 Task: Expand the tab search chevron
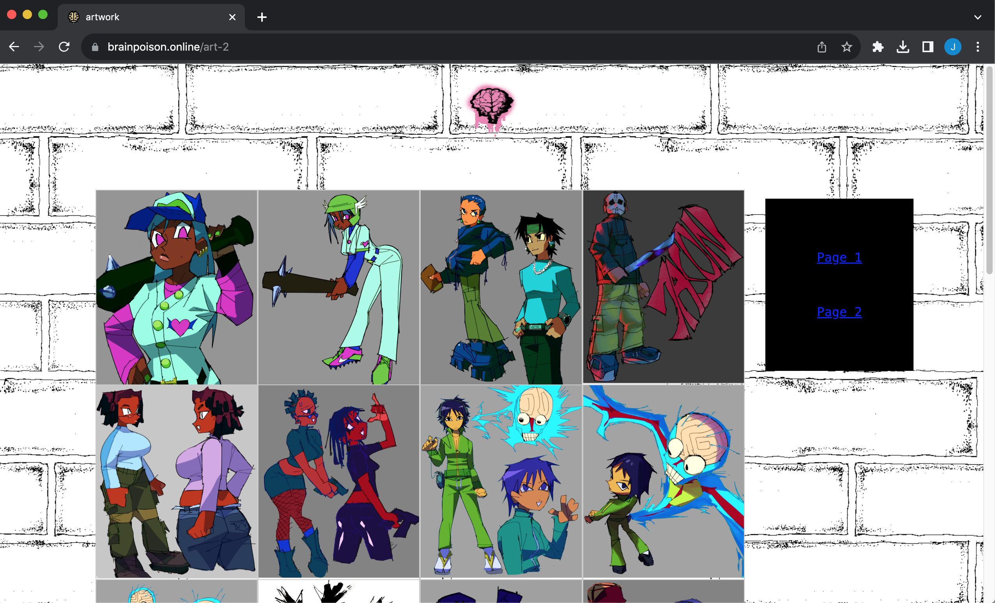point(977,17)
